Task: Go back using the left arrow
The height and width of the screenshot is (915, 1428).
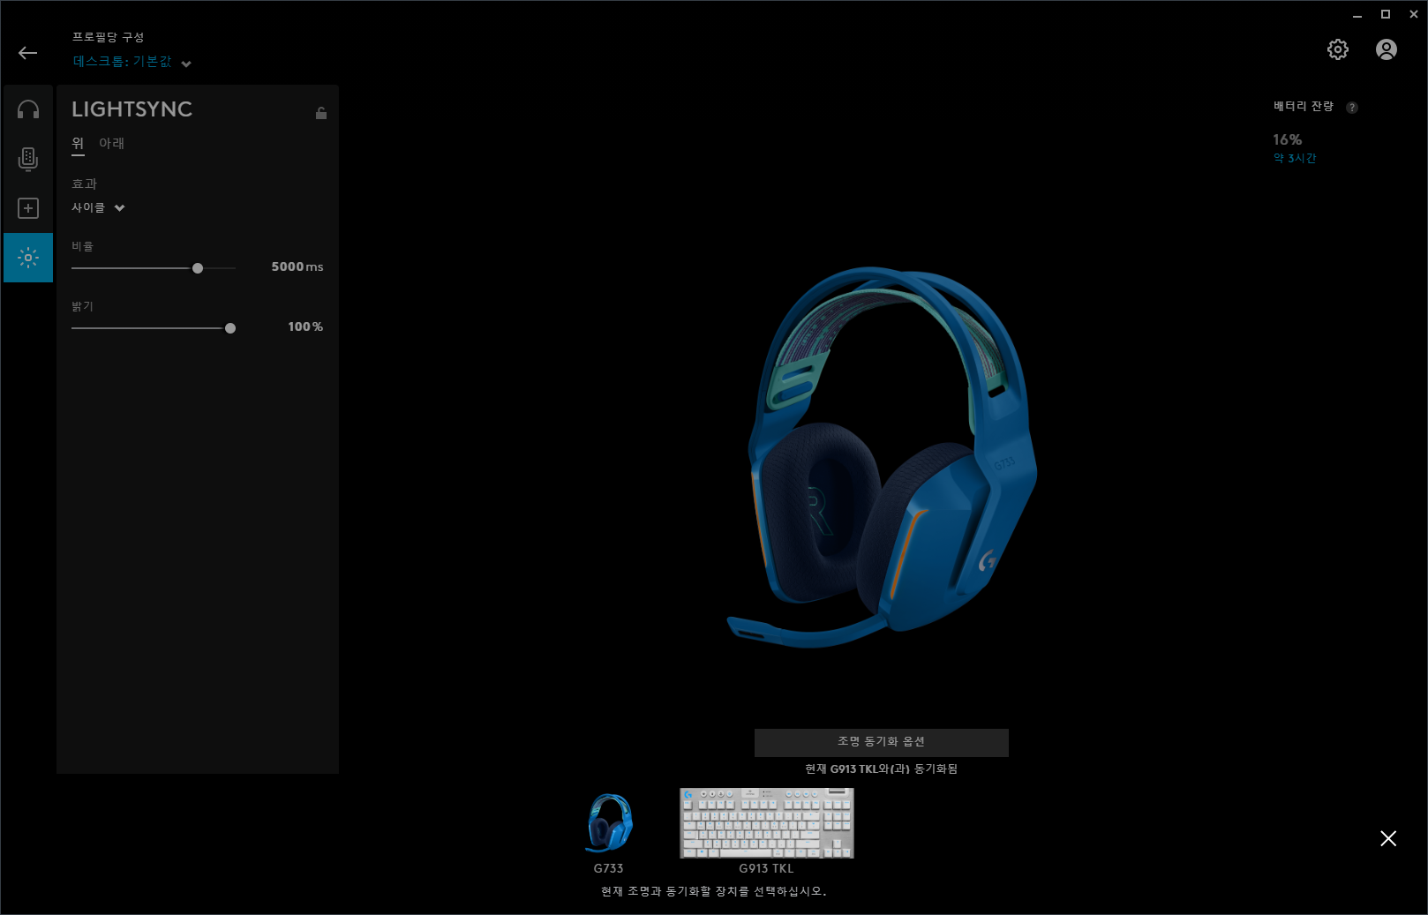Action: 27,53
